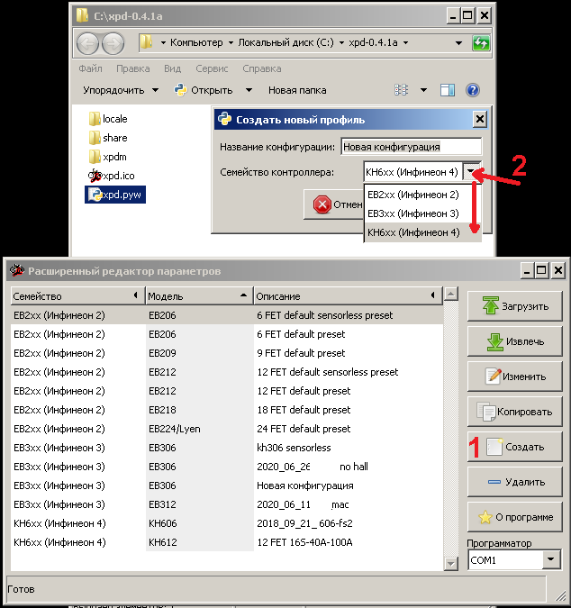Open the О программе about dialog

tap(514, 517)
